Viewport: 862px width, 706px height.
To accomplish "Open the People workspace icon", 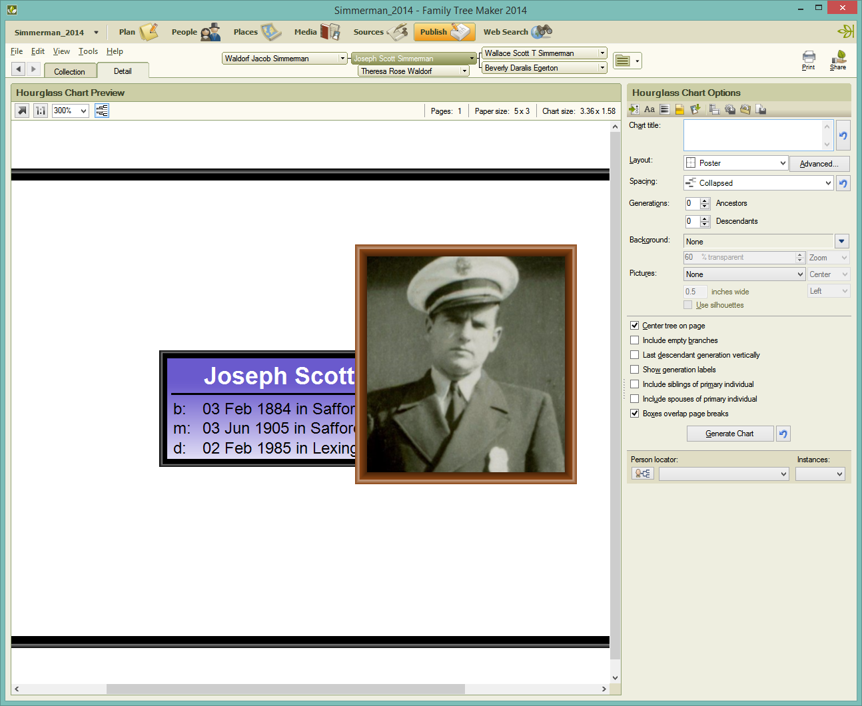I will [x=211, y=32].
